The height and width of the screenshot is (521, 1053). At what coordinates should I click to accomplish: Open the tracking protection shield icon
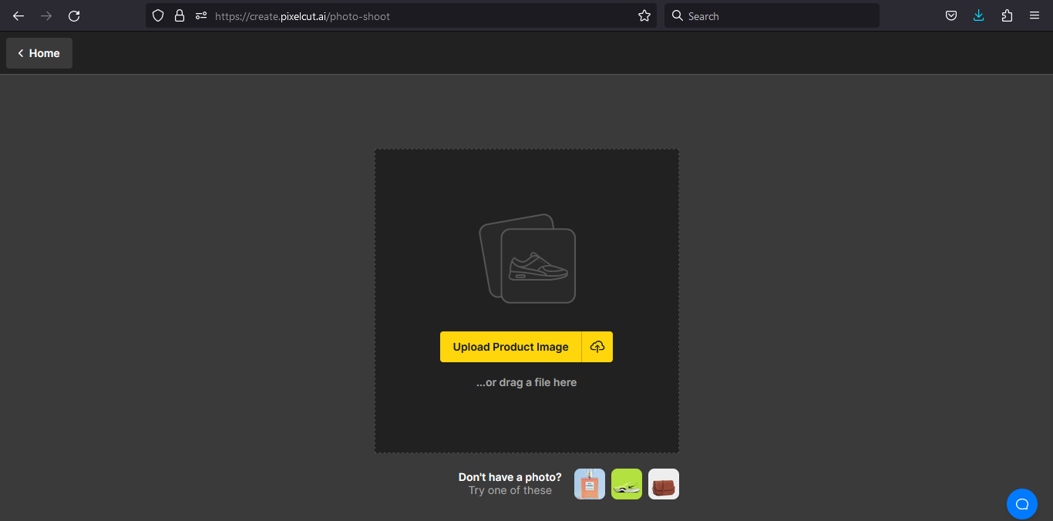[x=158, y=15]
